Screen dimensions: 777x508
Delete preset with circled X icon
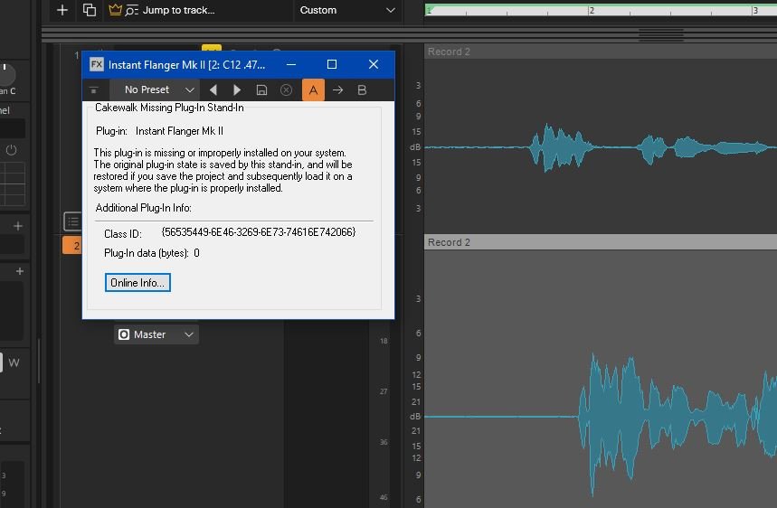[x=286, y=89]
